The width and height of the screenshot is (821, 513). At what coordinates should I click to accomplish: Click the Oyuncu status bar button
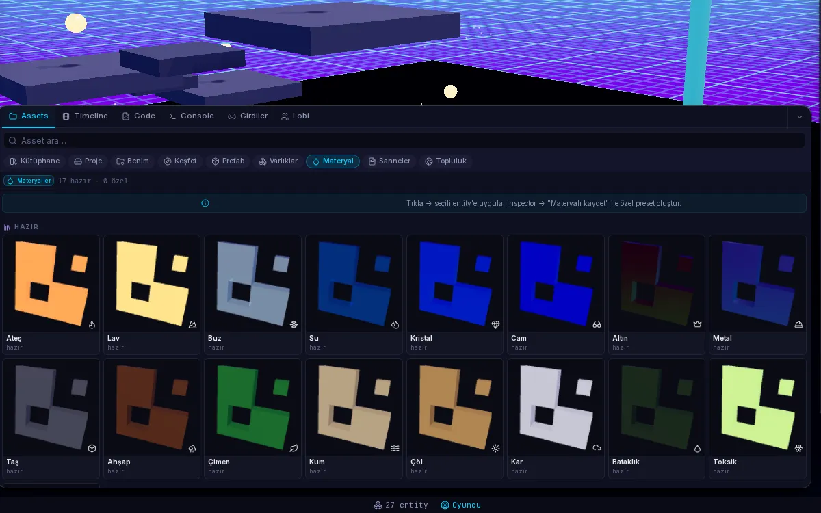pyautogui.click(x=460, y=505)
